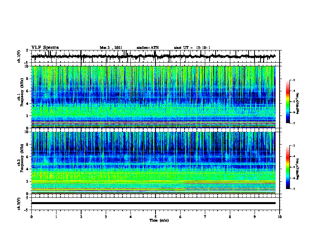Click inside the ch.1 spectrogram panel
Image resolution: width=315 pixels, height=243 pixels.
click(x=153, y=97)
